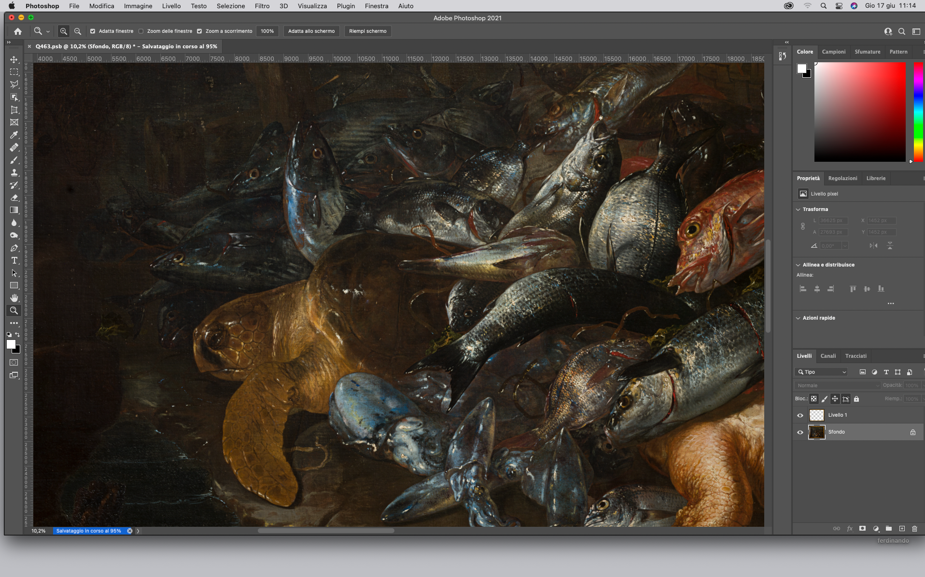This screenshot has height=577, width=925.
Task: Click the 100% zoom button
Action: tap(267, 31)
